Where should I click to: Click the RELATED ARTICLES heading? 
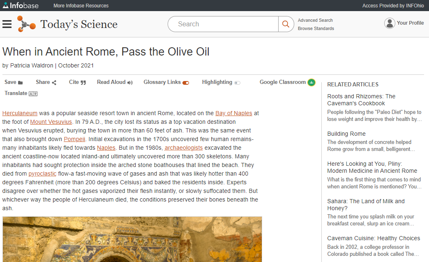click(353, 85)
